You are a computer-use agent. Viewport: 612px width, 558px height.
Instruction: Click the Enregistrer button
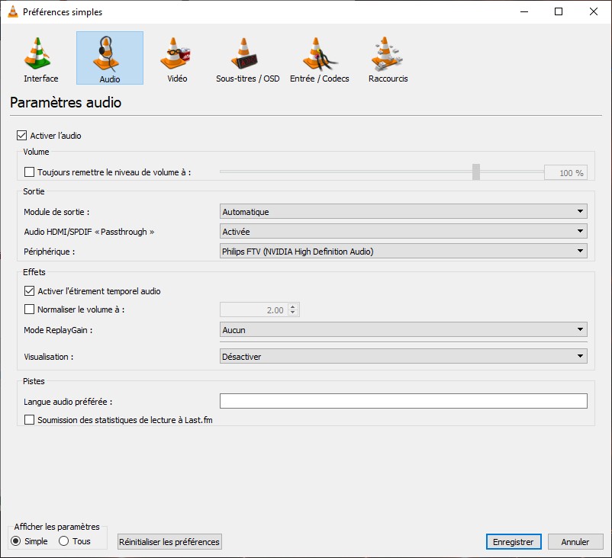tap(513, 542)
